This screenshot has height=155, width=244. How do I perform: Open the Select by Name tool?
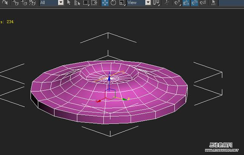pyautogui.click(x=77, y=3)
